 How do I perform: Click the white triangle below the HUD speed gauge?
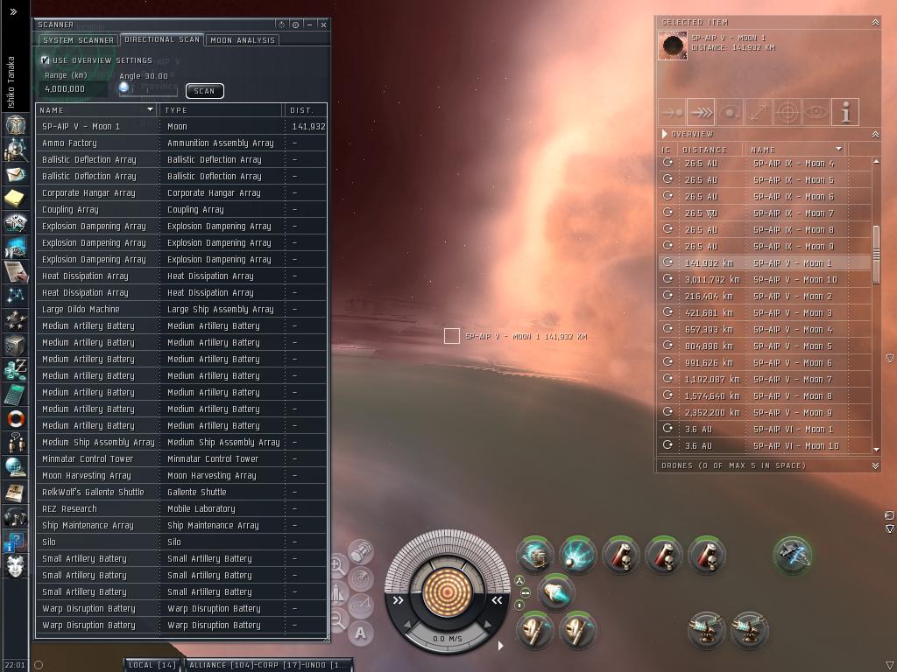(x=500, y=645)
